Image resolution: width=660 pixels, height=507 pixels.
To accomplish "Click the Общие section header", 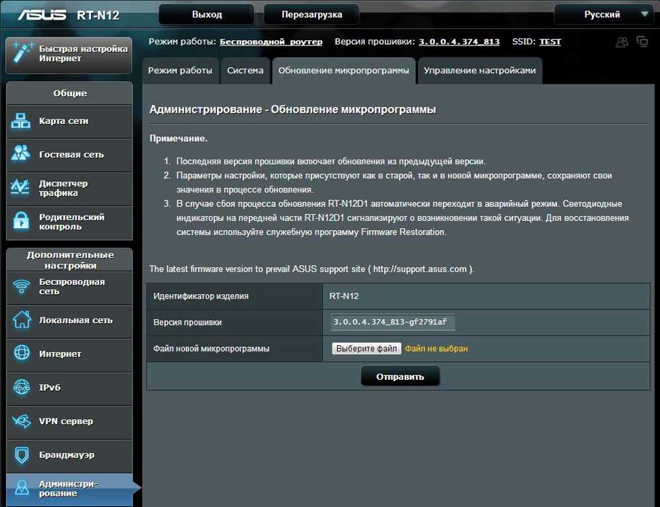I will (x=69, y=94).
